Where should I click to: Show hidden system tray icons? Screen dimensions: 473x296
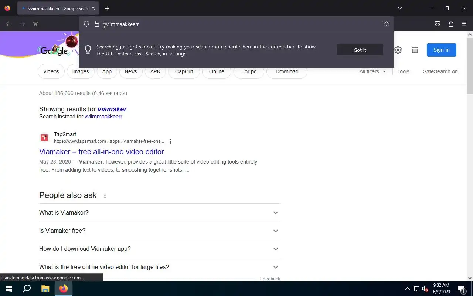[408, 289]
